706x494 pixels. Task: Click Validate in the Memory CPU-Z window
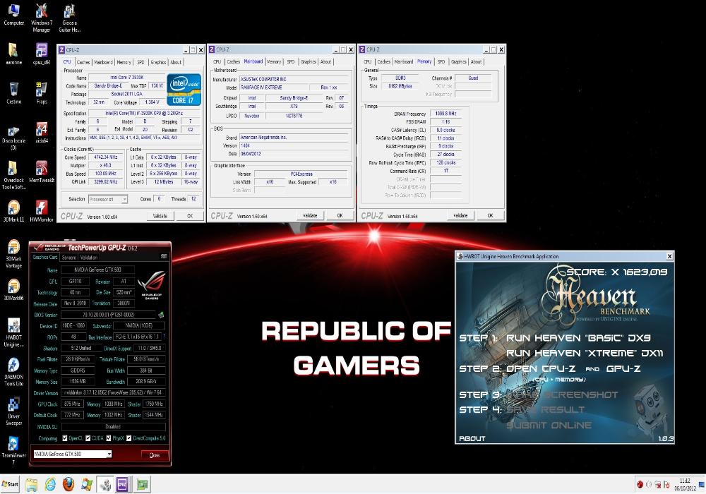(460, 215)
